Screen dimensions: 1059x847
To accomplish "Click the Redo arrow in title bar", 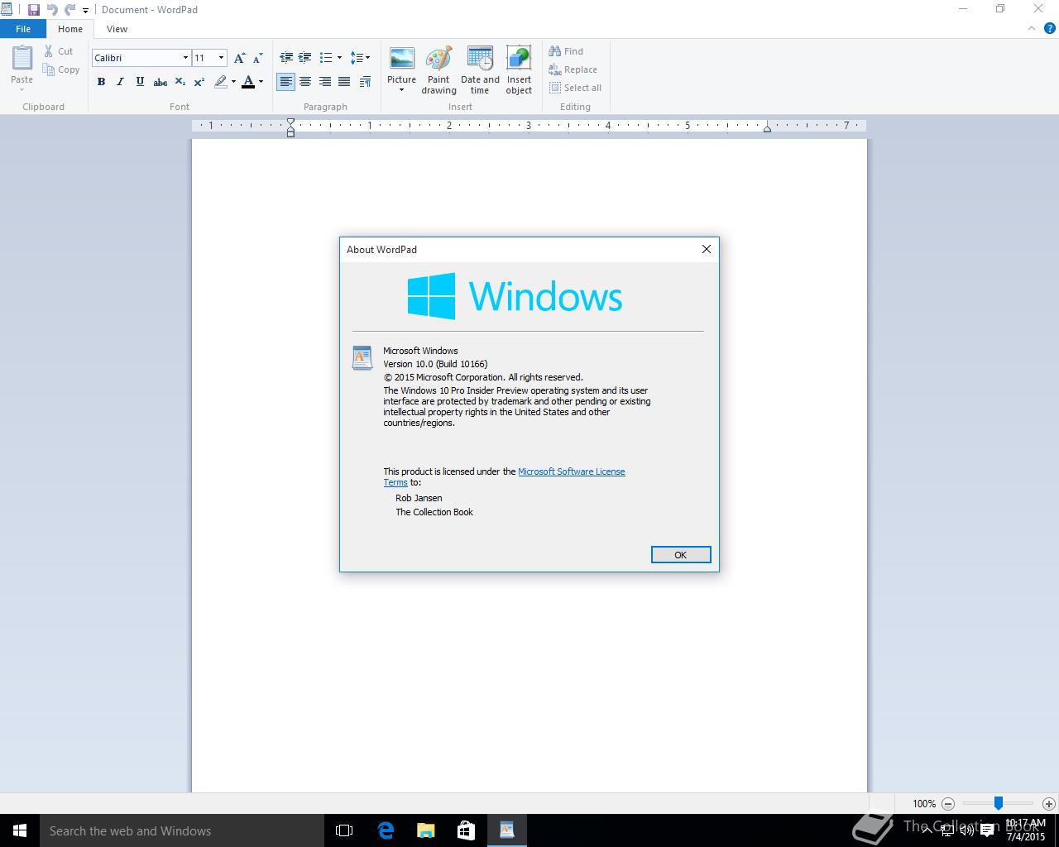I will pos(69,10).
